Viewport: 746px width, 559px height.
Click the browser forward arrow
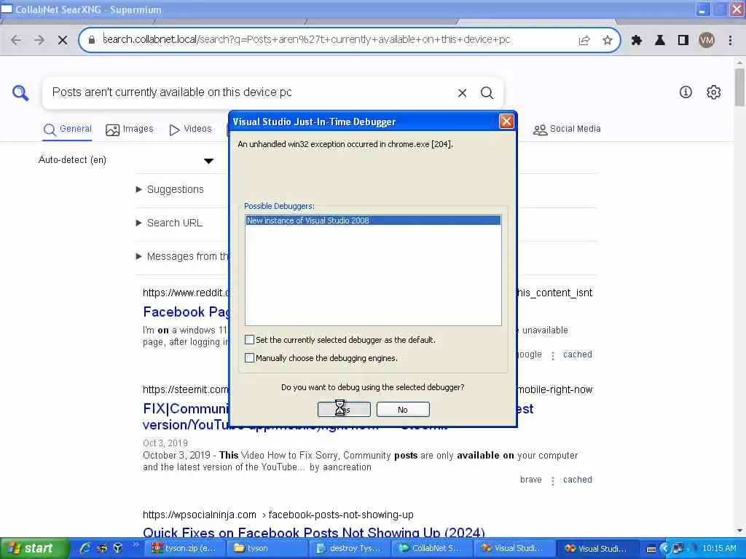pyautogui.click(x=39, y=40)
